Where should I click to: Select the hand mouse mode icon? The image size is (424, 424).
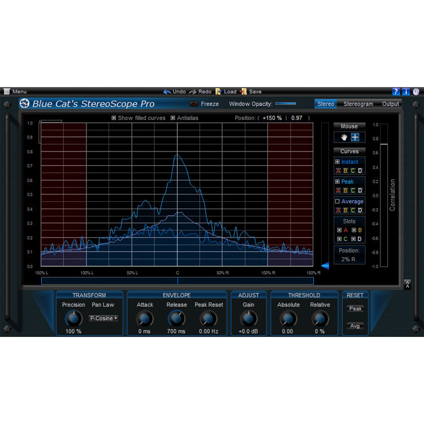[344, 137]
